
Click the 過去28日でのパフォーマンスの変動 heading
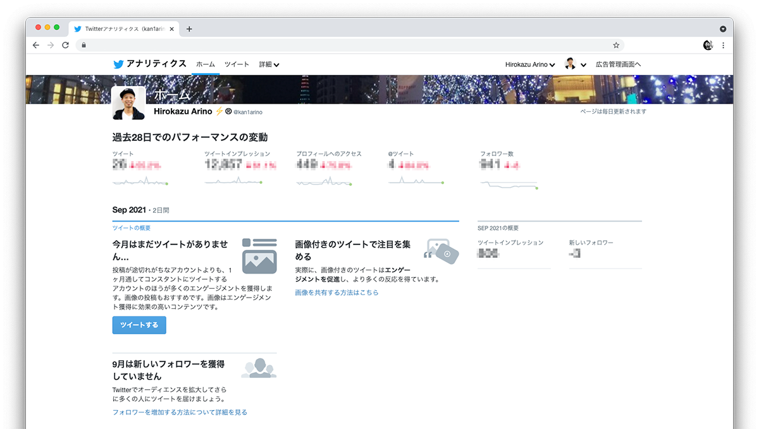190,137
